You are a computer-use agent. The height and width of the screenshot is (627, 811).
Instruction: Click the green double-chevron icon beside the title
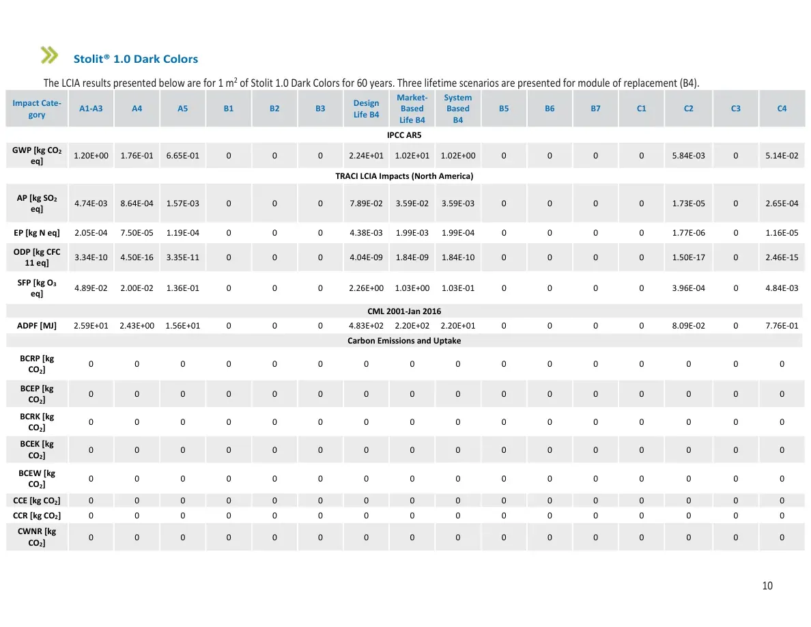coord(50,55)
